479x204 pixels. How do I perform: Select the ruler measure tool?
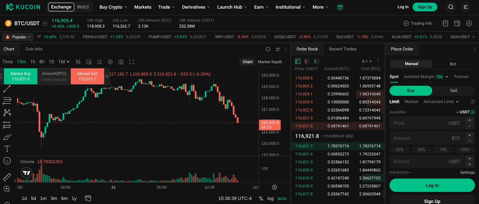point(7,177)
